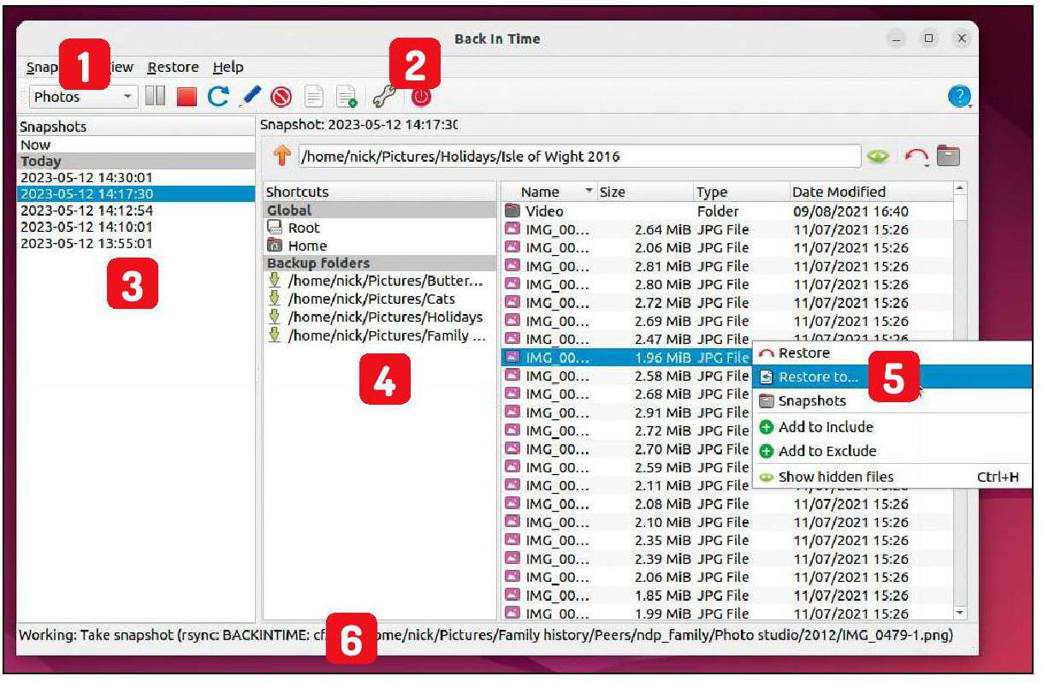Open settings via the wrench icon
This screenshot has width=1043, height=682.
tap(383, 98)
